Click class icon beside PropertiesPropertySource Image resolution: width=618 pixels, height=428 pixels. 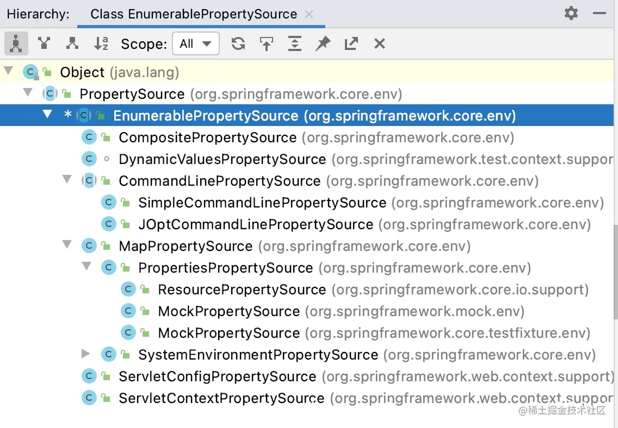click(108, 267)
